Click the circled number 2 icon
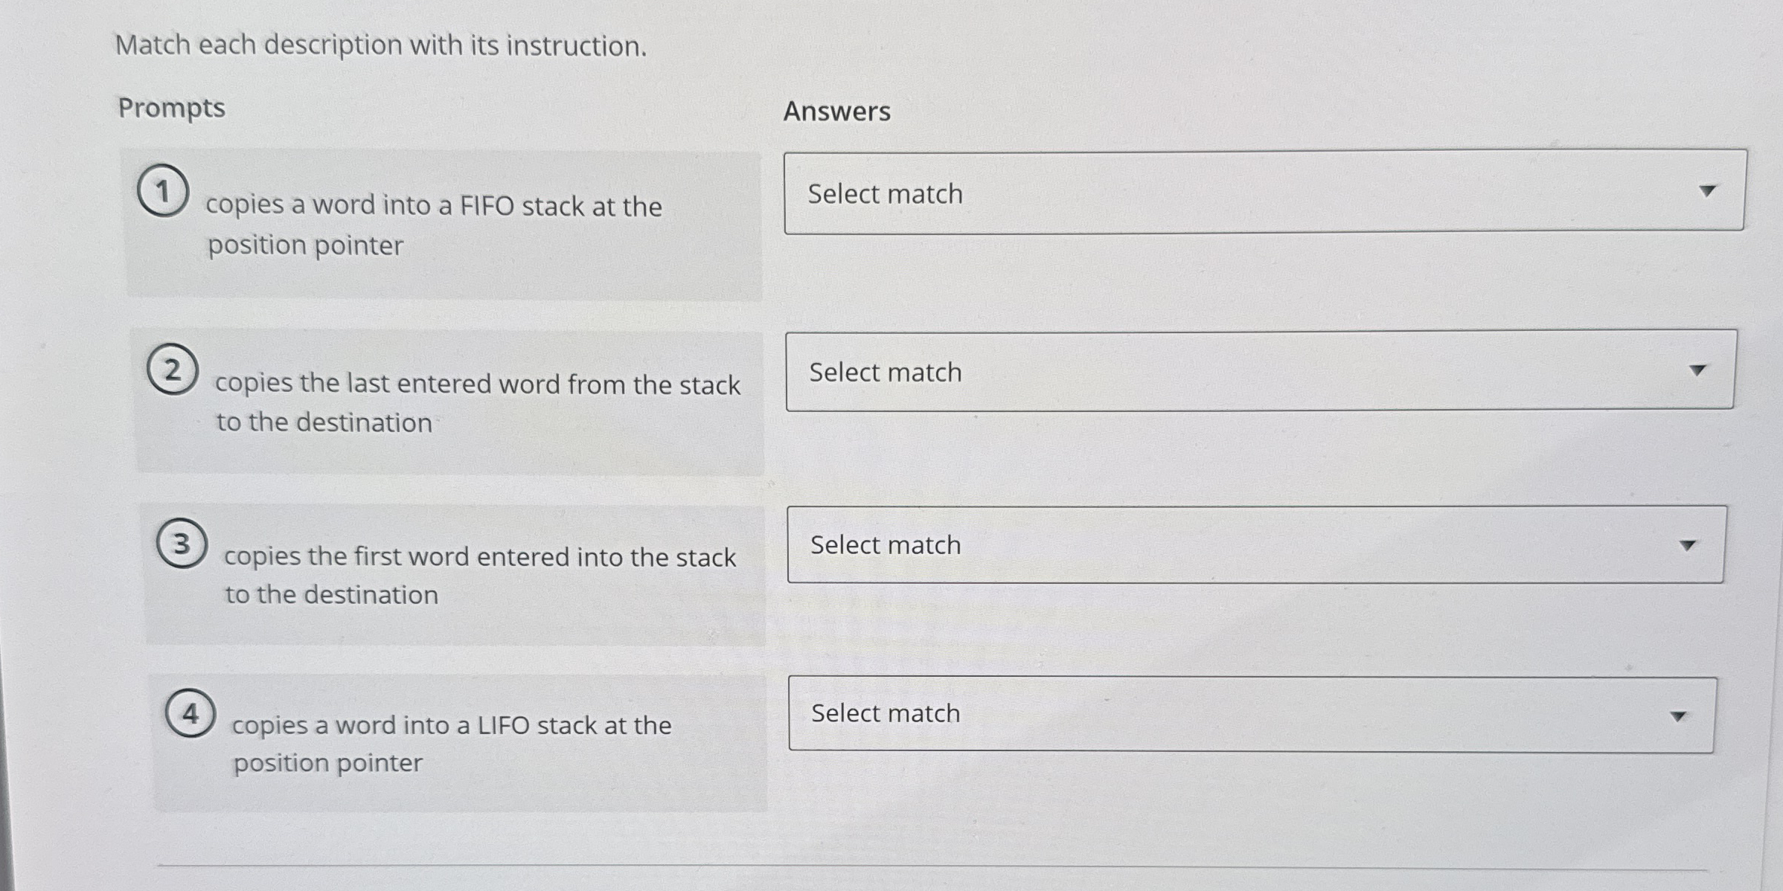Image resolution: width=1783 pixels, height=891 pixels. click(x=173, y=370)
